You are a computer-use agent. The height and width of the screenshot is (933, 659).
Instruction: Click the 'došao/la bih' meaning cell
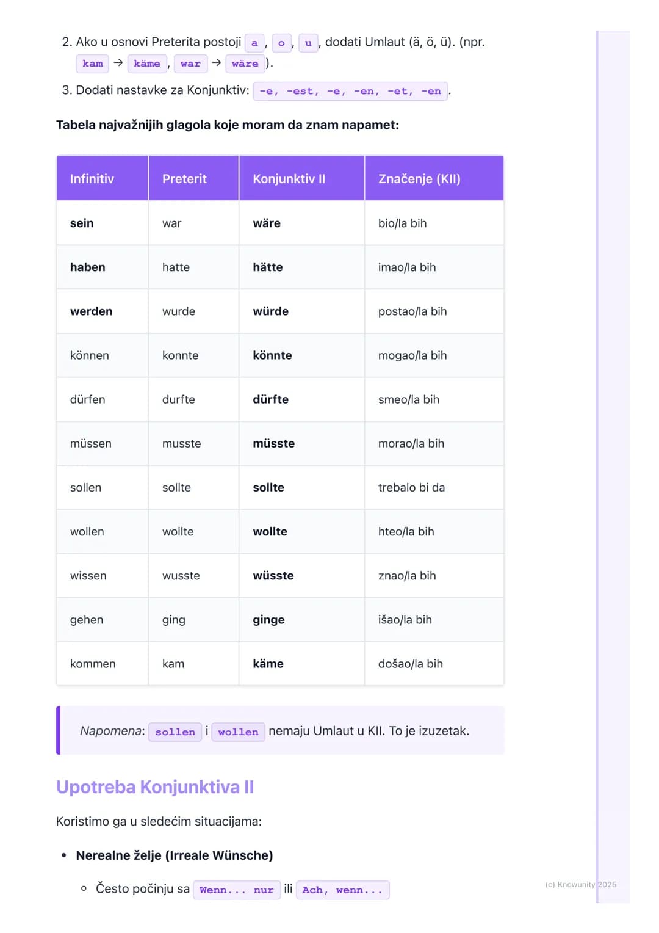point(434,664)
